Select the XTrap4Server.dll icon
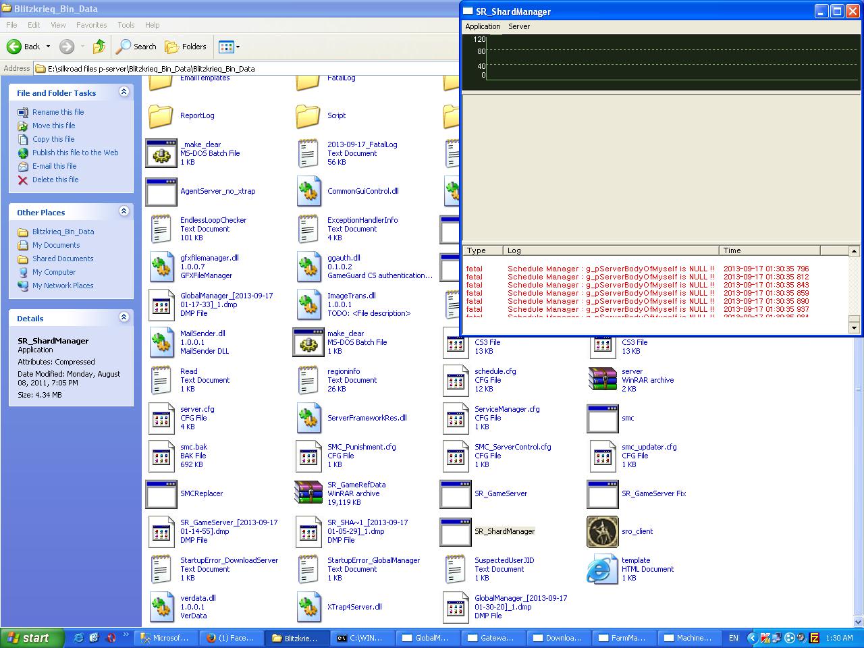 (x=308, y=607)
